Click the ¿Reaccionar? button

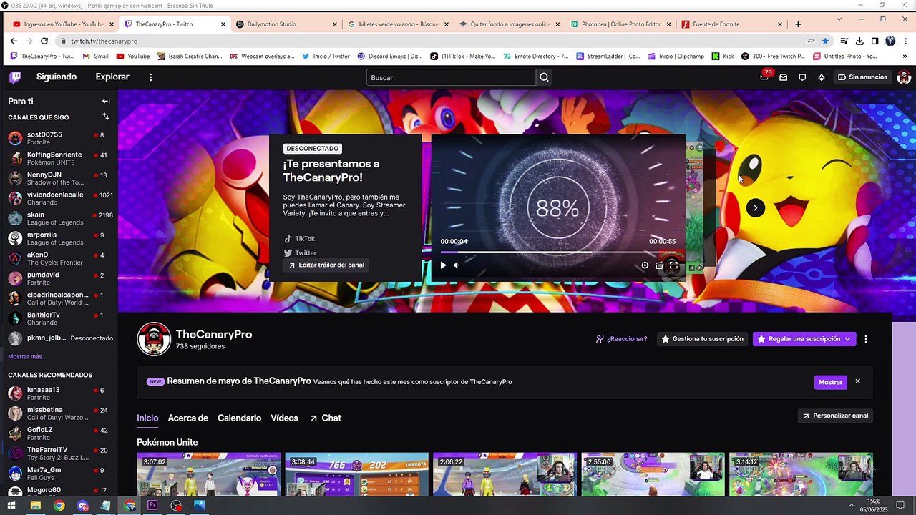621,339
